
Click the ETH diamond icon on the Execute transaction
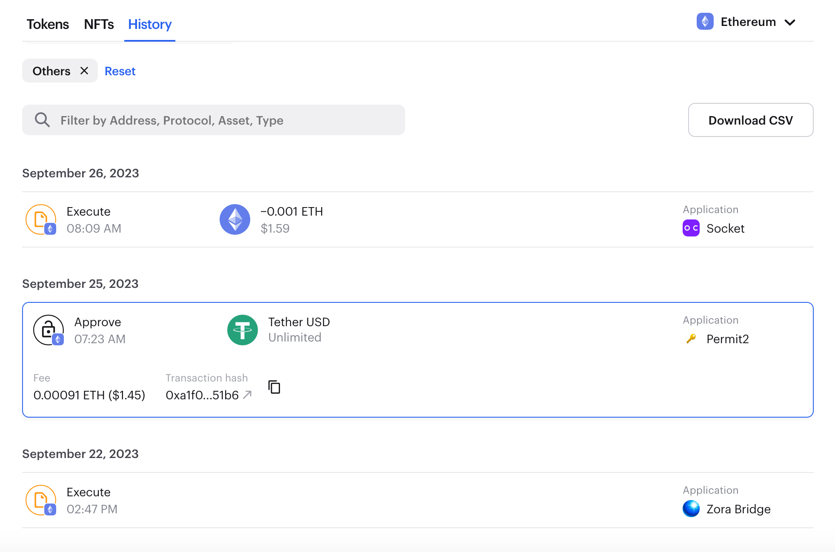click(234, 219)
